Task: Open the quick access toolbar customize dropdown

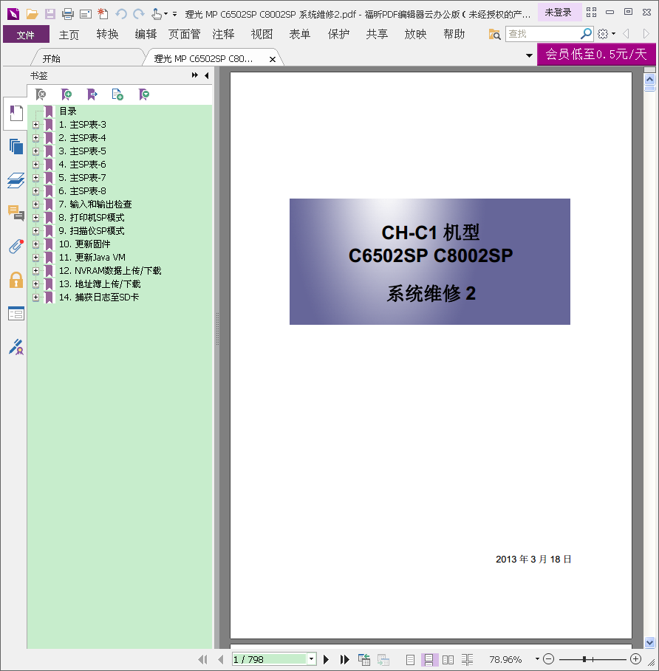Action: [174, 14]
